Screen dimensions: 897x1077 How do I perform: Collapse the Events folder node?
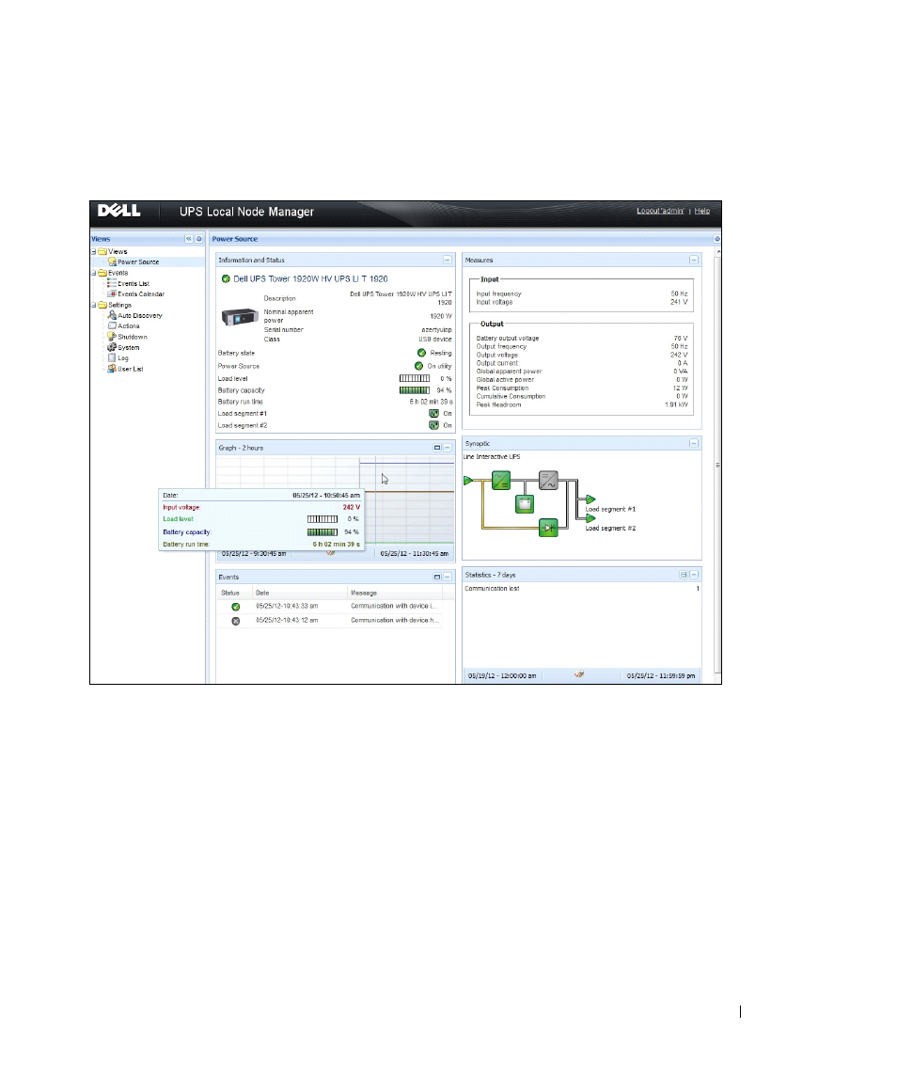pyautogui.click(x=94, y=273)
